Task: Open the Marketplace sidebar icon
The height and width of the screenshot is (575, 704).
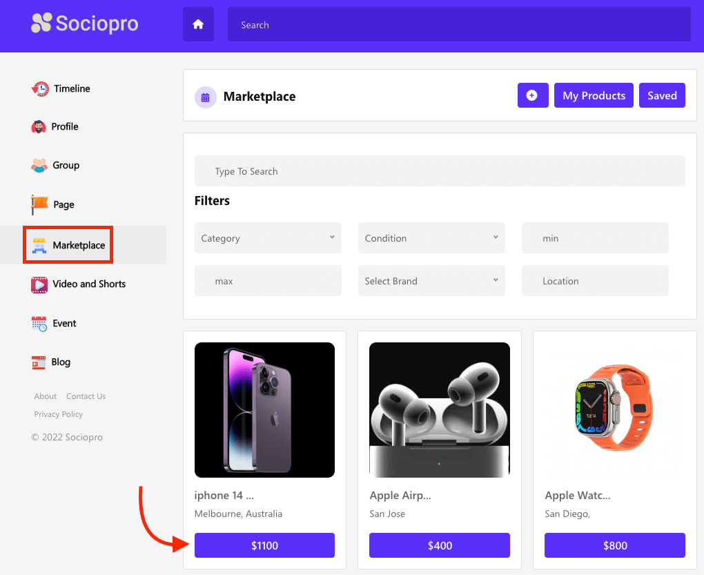Action: (39, 244)
